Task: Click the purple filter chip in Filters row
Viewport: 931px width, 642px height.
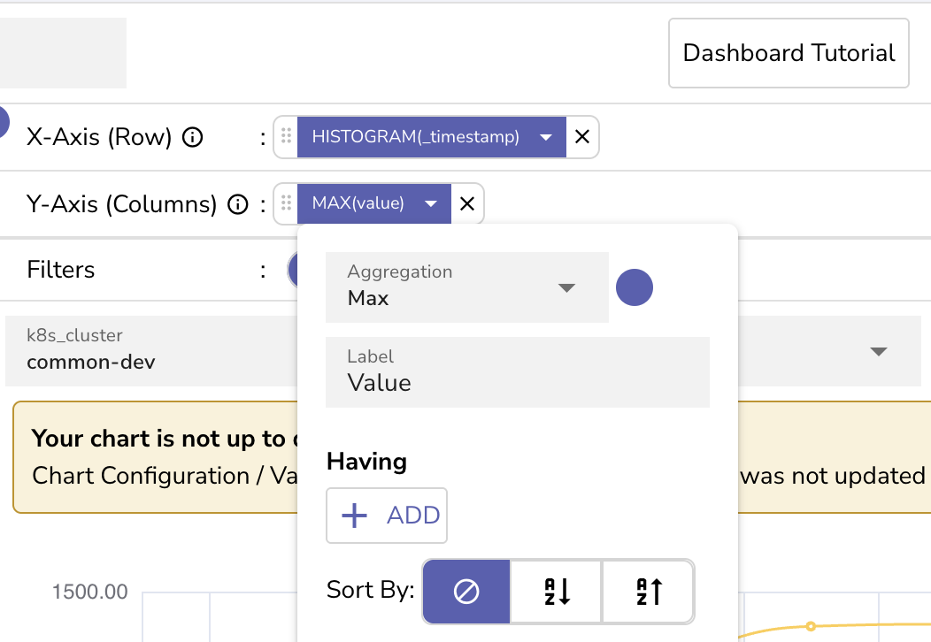Action: click(292, 269)
